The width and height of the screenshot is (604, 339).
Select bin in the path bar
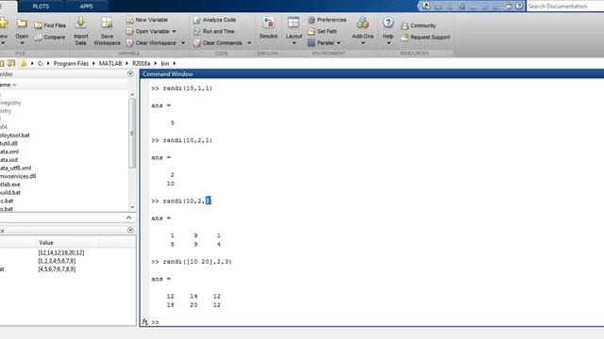165,63
